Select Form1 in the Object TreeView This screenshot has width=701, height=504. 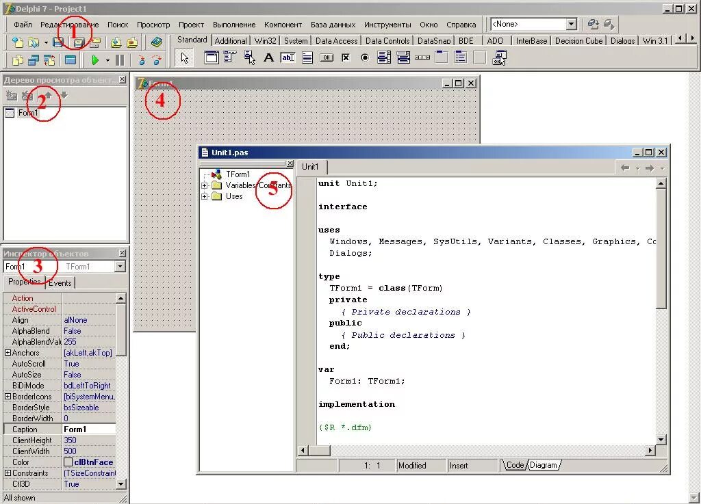[x=27, y=113]
